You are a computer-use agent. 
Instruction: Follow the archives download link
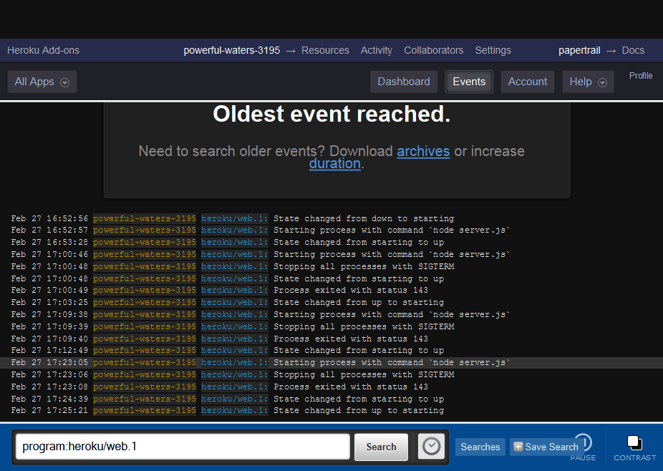pos(423,151)
